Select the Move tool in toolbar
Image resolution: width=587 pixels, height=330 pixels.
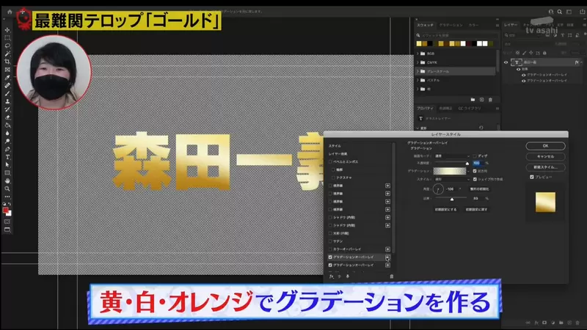pyautogui.click(x=7, y=30)
